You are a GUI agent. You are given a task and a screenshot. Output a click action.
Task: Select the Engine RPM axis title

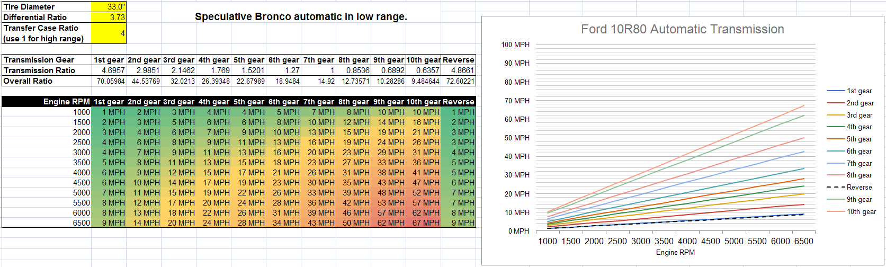675,252
